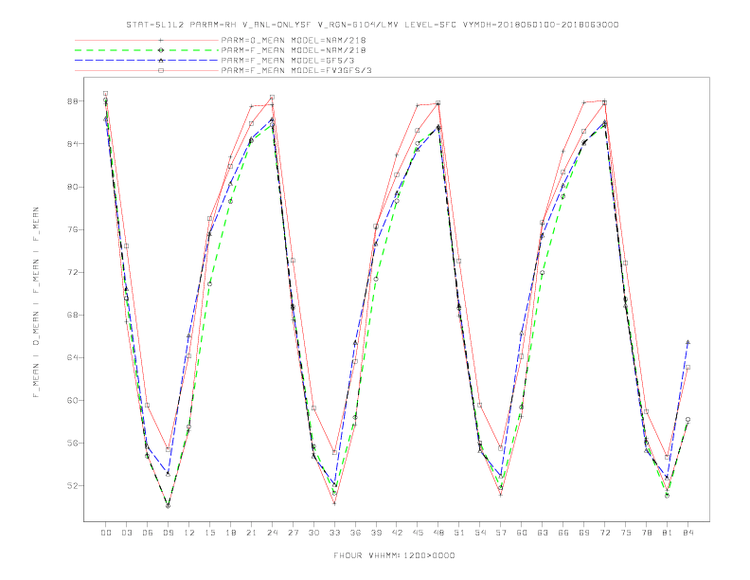
Task: Click the chart title starting with STAT-SL1L2
Action: coord(372,25)
